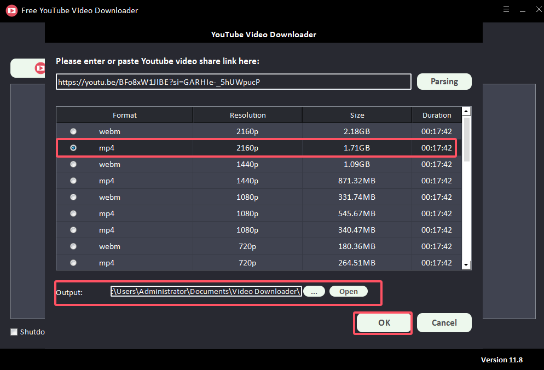Open the hamburger menu
This screenshot has width=544, height=370.
(x=506, y=9)
